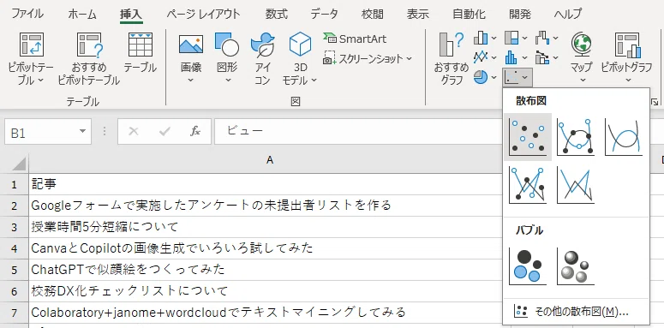Switch to the ホーム tab
This screenshot has width=664, height=328.
pyautogui.click(x=82, y=14)
